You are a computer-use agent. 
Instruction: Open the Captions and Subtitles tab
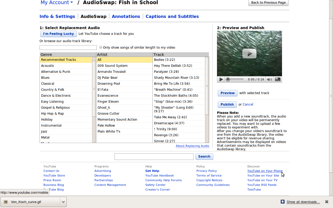tap(172, 16)
